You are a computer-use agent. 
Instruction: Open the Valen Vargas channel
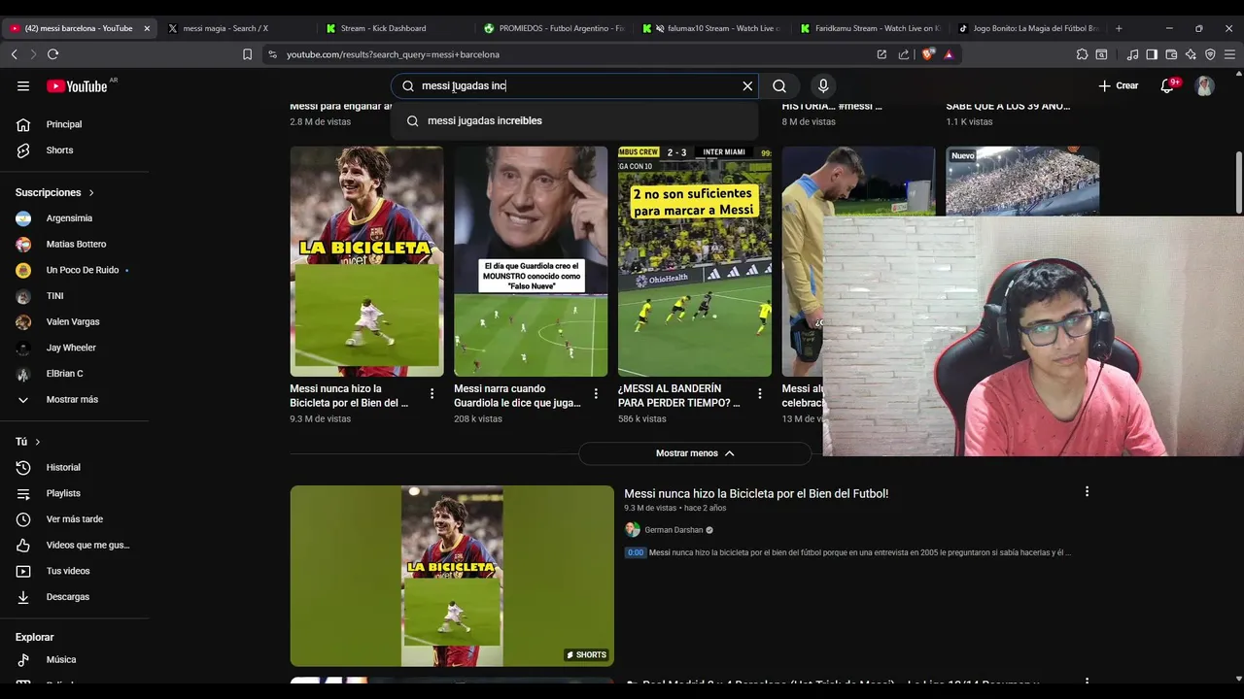point(75,322)
